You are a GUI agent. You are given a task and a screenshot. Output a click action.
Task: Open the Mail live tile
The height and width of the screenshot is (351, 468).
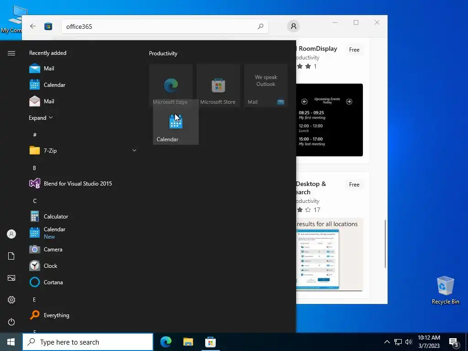[266, 85]
